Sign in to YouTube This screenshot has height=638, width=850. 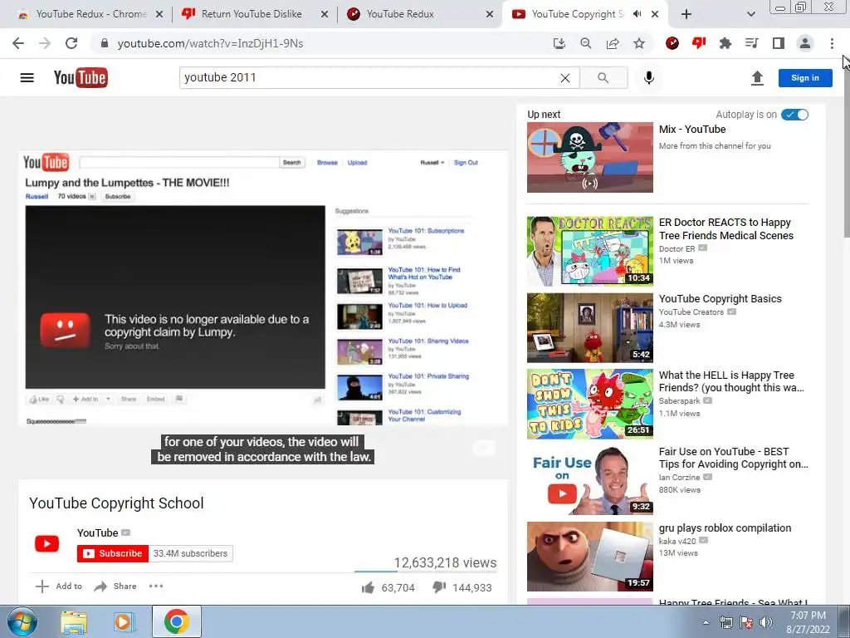coord(805,78)
